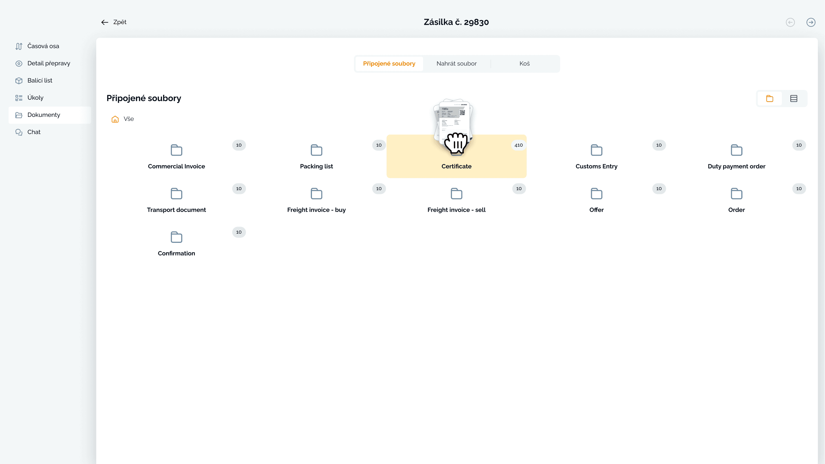The width and height of the screenshot is (825, 464).
Task: Switch to the Nahrát soubor tab
Action: (456, 63)
